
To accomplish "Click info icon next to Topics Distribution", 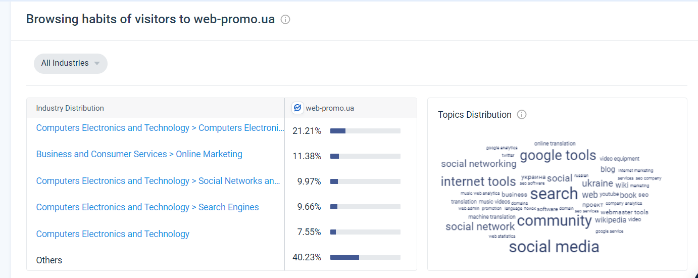I will pyautogui.click(x=522, y=115).
